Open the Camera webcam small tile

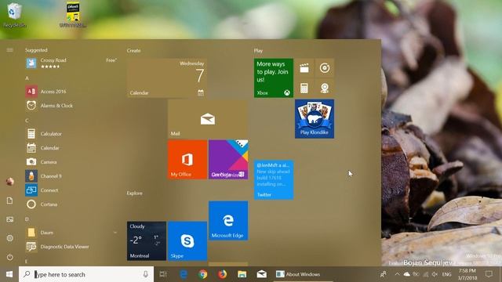325,88
